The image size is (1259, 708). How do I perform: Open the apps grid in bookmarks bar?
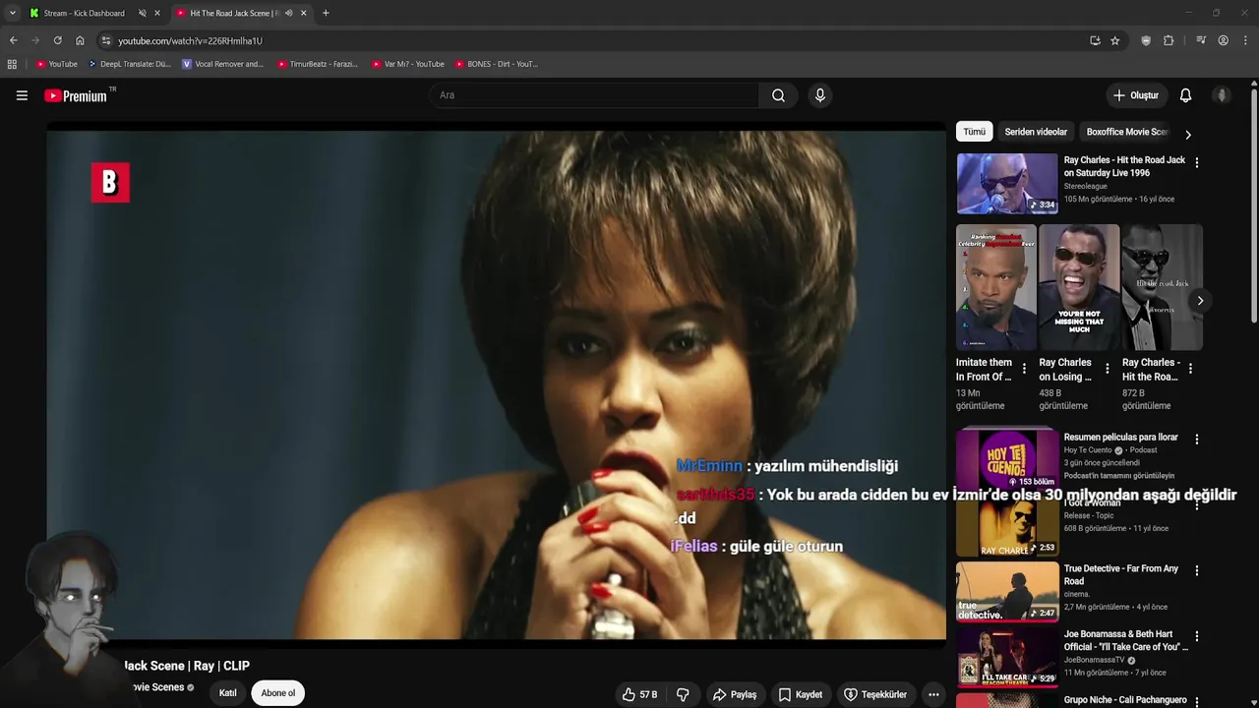tap(12, 64)
